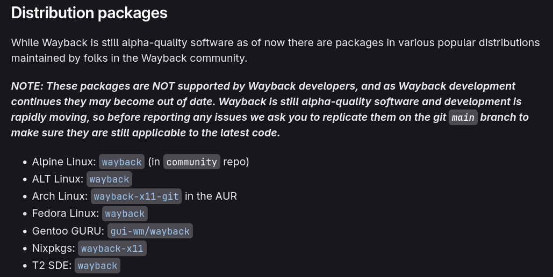Click the "Arch Linux:" list label

pos(60,196)
